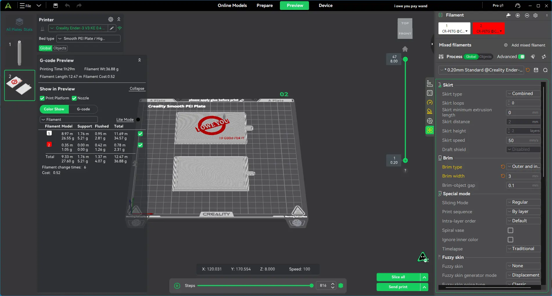Screen dimensions: 552x296
Task: Click the red filament 2 swatch
Action: pos(489,28)
